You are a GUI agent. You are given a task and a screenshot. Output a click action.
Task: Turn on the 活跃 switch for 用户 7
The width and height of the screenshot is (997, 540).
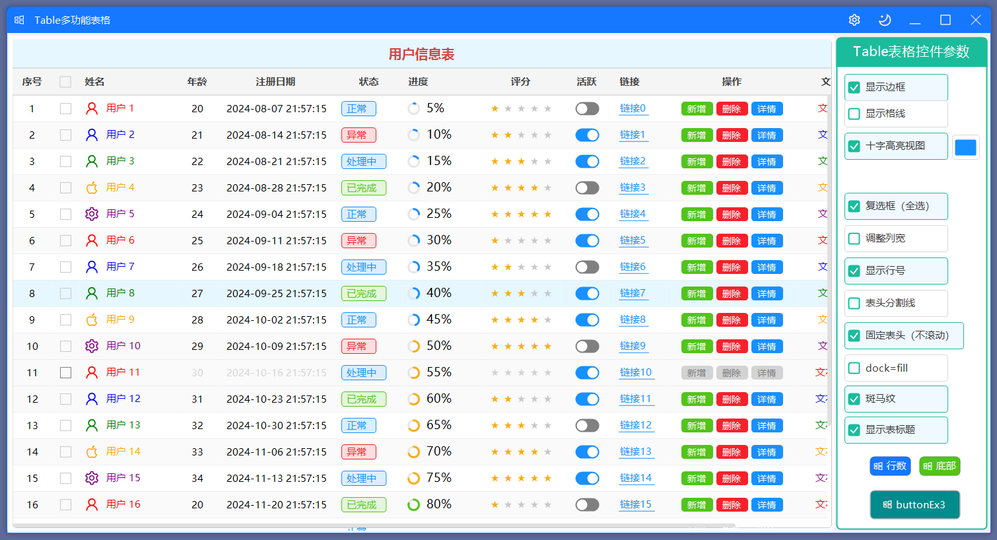point(587,267)
